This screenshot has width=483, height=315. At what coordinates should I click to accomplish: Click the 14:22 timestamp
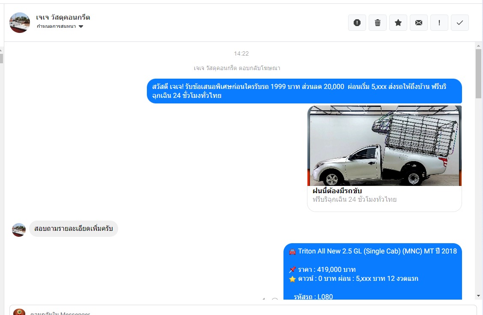coord(241,53)
